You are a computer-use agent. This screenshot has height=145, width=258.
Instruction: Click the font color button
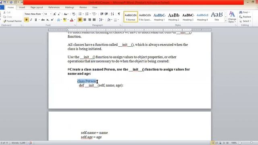click(72, 20)
